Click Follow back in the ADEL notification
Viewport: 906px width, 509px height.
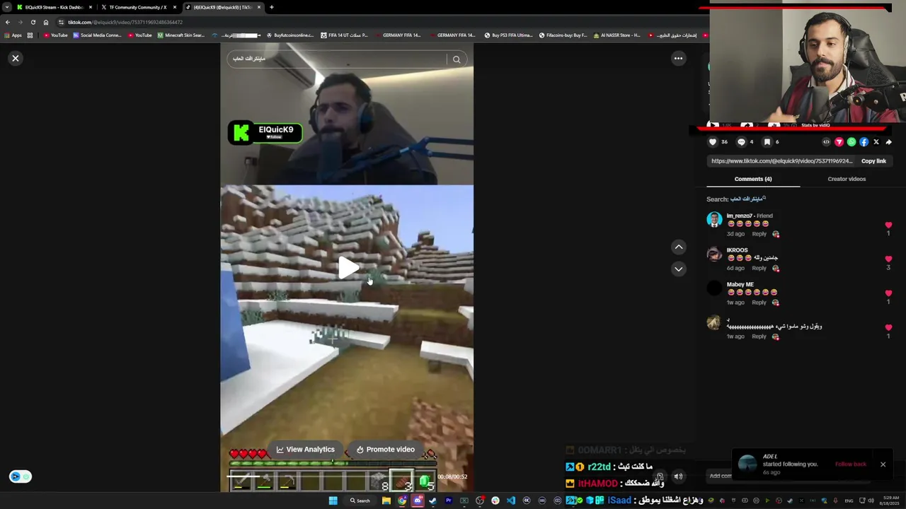point(850,464)
